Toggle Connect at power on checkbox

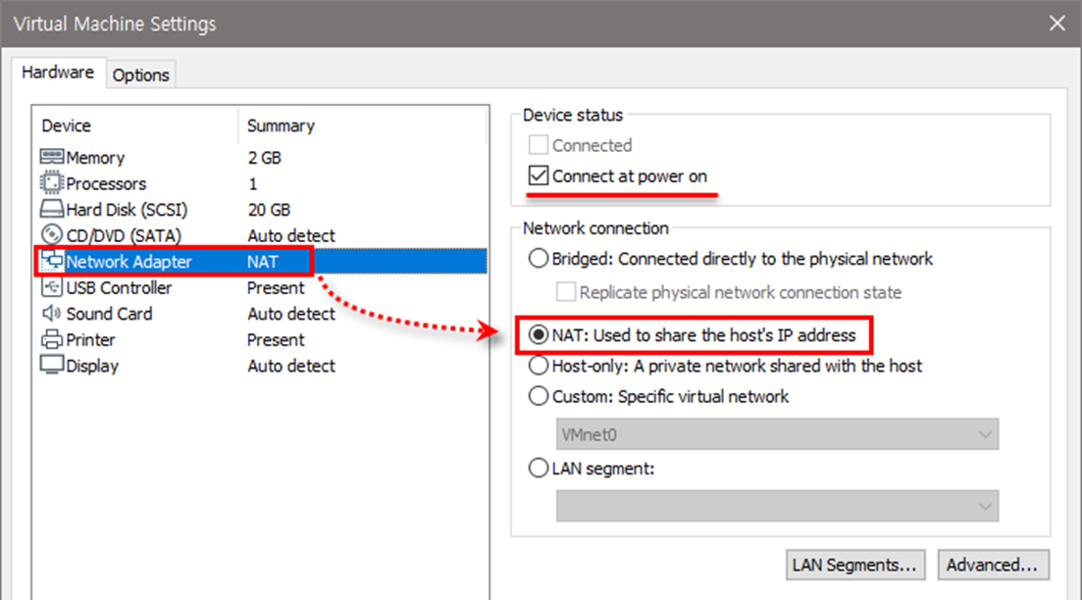pyautogui.click(x=539, y=176)
